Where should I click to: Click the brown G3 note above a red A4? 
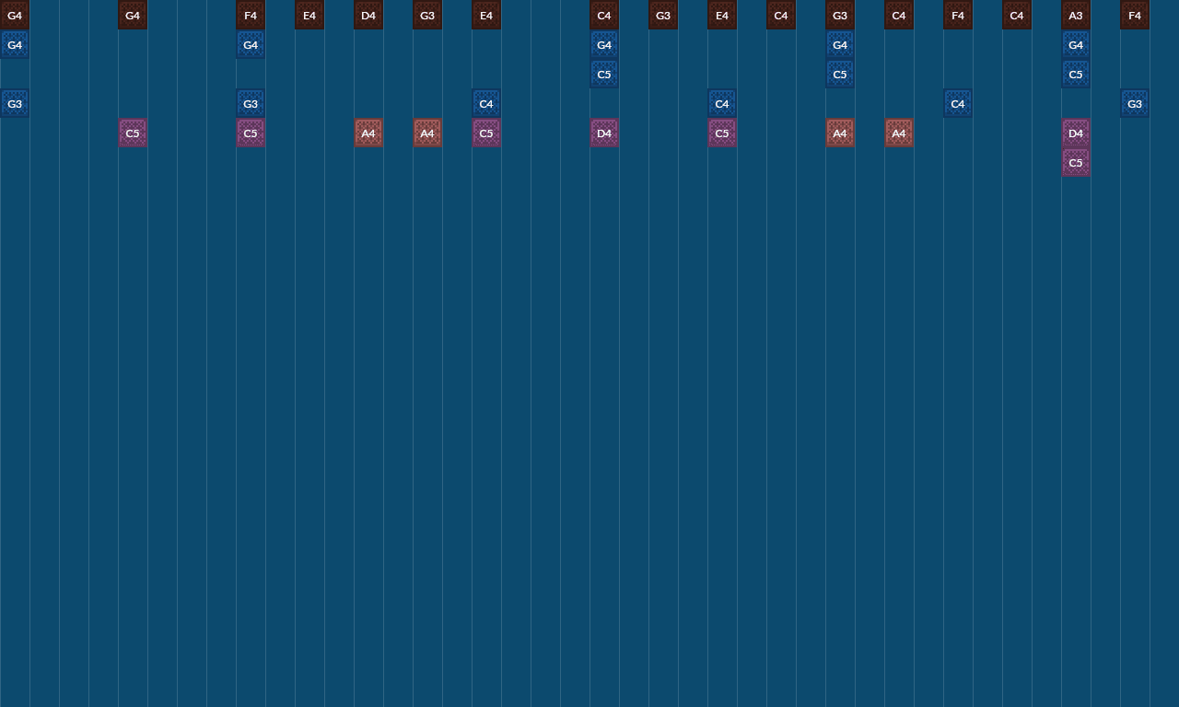click(x=427, y=15)
